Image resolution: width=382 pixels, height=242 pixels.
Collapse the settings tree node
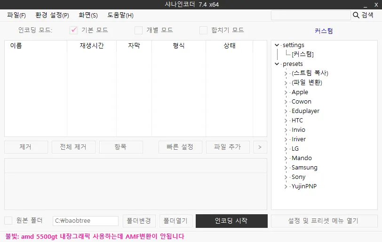tap(277, 45)
